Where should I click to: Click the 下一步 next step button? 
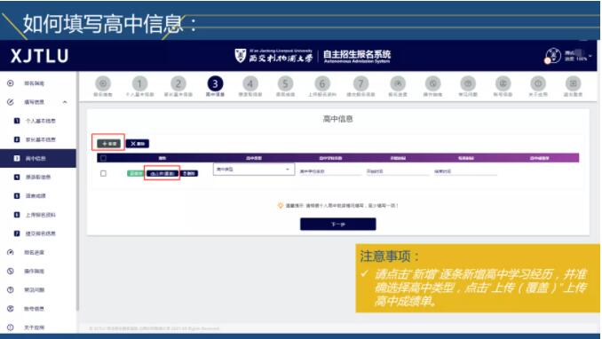(338, 225)
